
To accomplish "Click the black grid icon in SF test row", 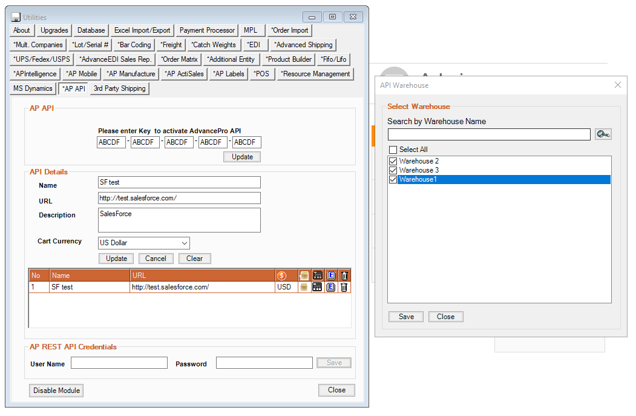I will tap(318, 287).
